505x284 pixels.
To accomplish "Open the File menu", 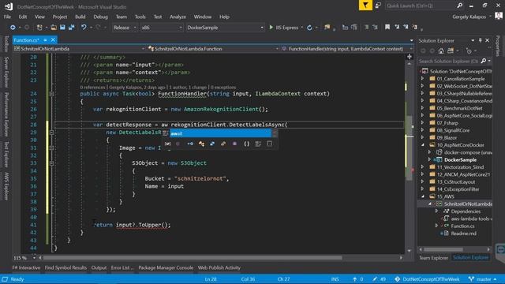I will click(x=7, y=17).
